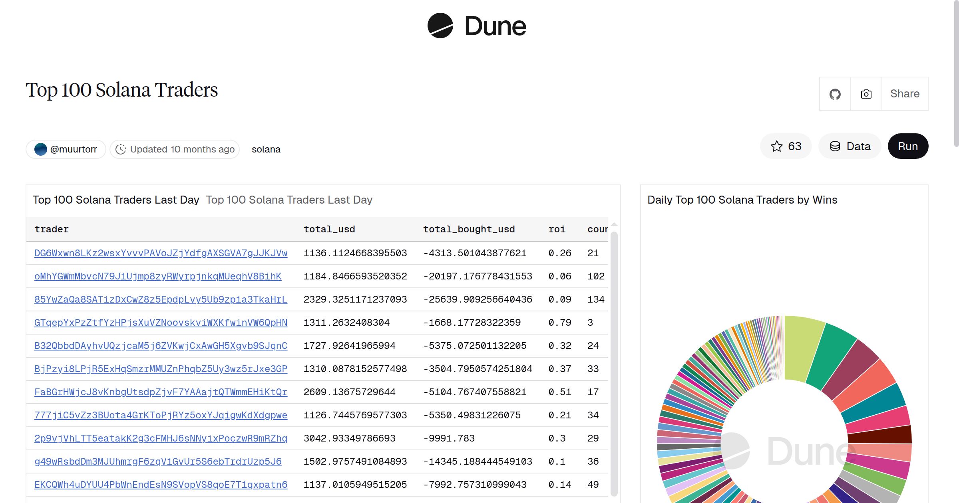
Task: Click the camera screenshot icon
Action: tap(865, 93)
